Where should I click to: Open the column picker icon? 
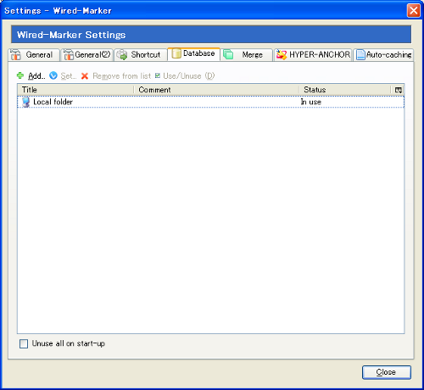click(398, 90)
